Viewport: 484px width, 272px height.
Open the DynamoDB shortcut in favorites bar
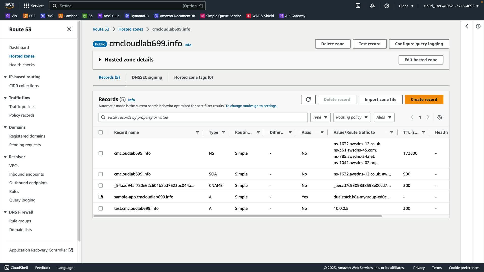click(137, 16)
